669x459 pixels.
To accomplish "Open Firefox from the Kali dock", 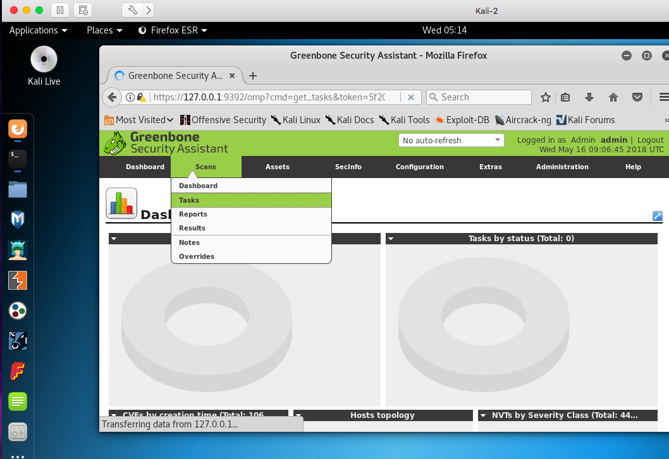I will point(18,129).
